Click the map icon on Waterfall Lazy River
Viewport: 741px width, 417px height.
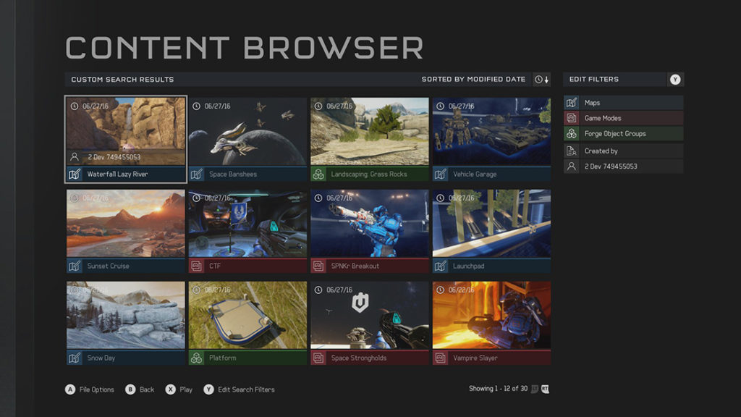click(75, 174)
